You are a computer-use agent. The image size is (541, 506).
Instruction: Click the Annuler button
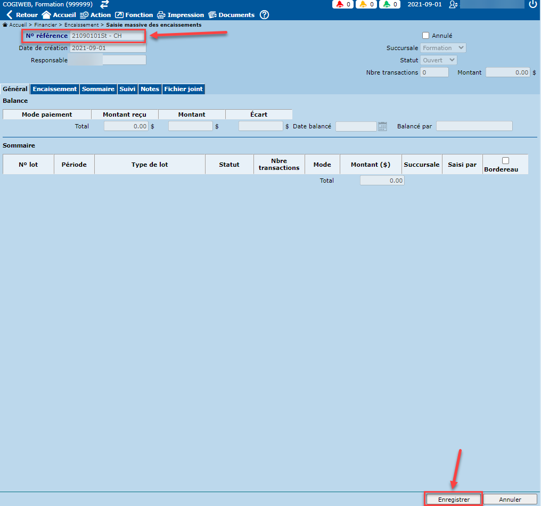pyautogui.click(x=510, y=500)
